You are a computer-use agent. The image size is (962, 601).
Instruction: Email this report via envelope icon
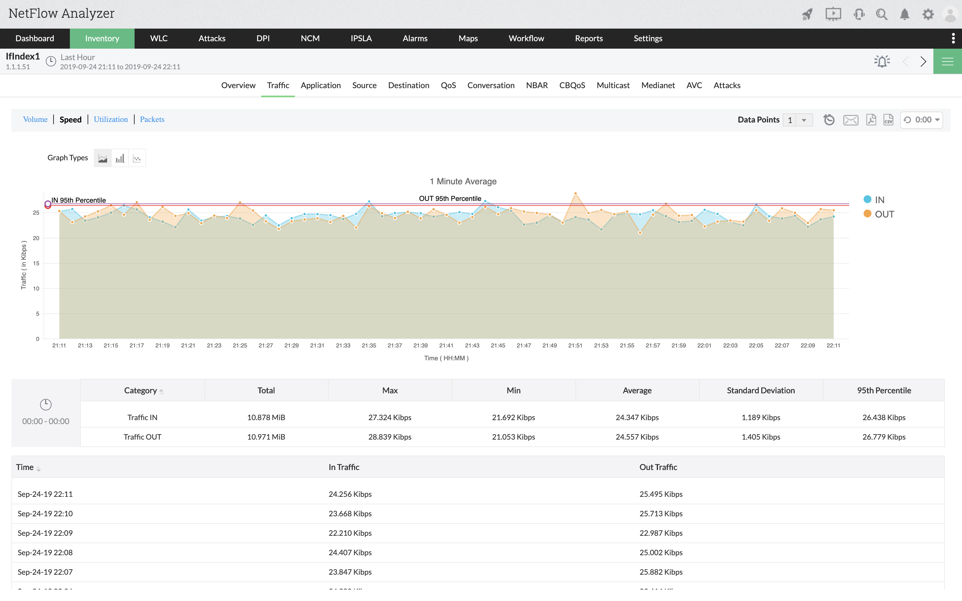[x=850, y=120]
